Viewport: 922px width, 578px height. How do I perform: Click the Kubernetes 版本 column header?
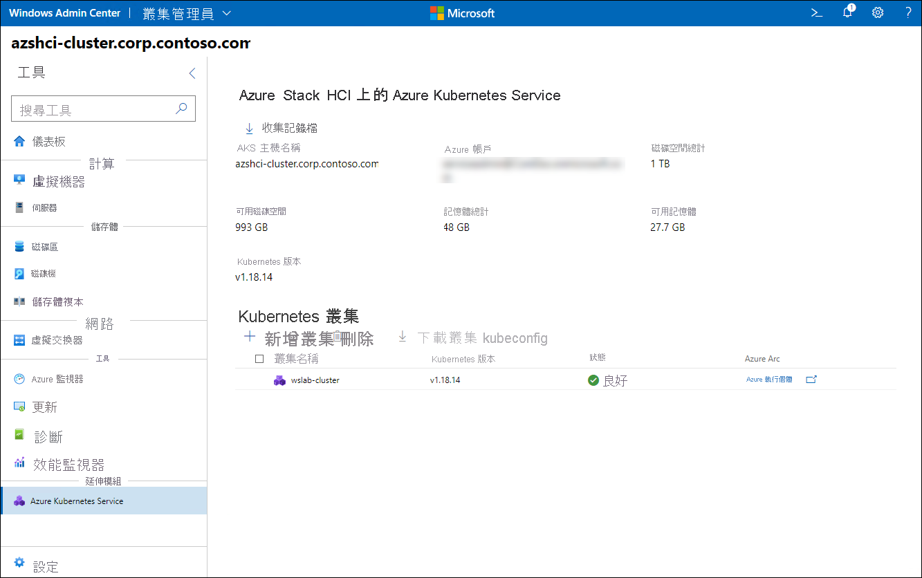[x=463, y=359]
